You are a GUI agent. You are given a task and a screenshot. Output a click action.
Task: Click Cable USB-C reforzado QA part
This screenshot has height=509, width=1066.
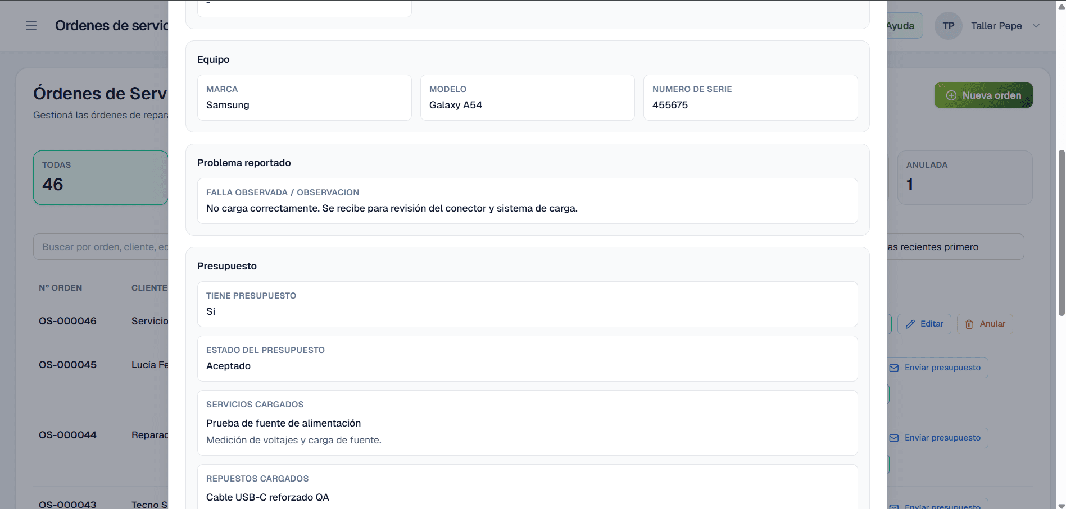[267, 497]
